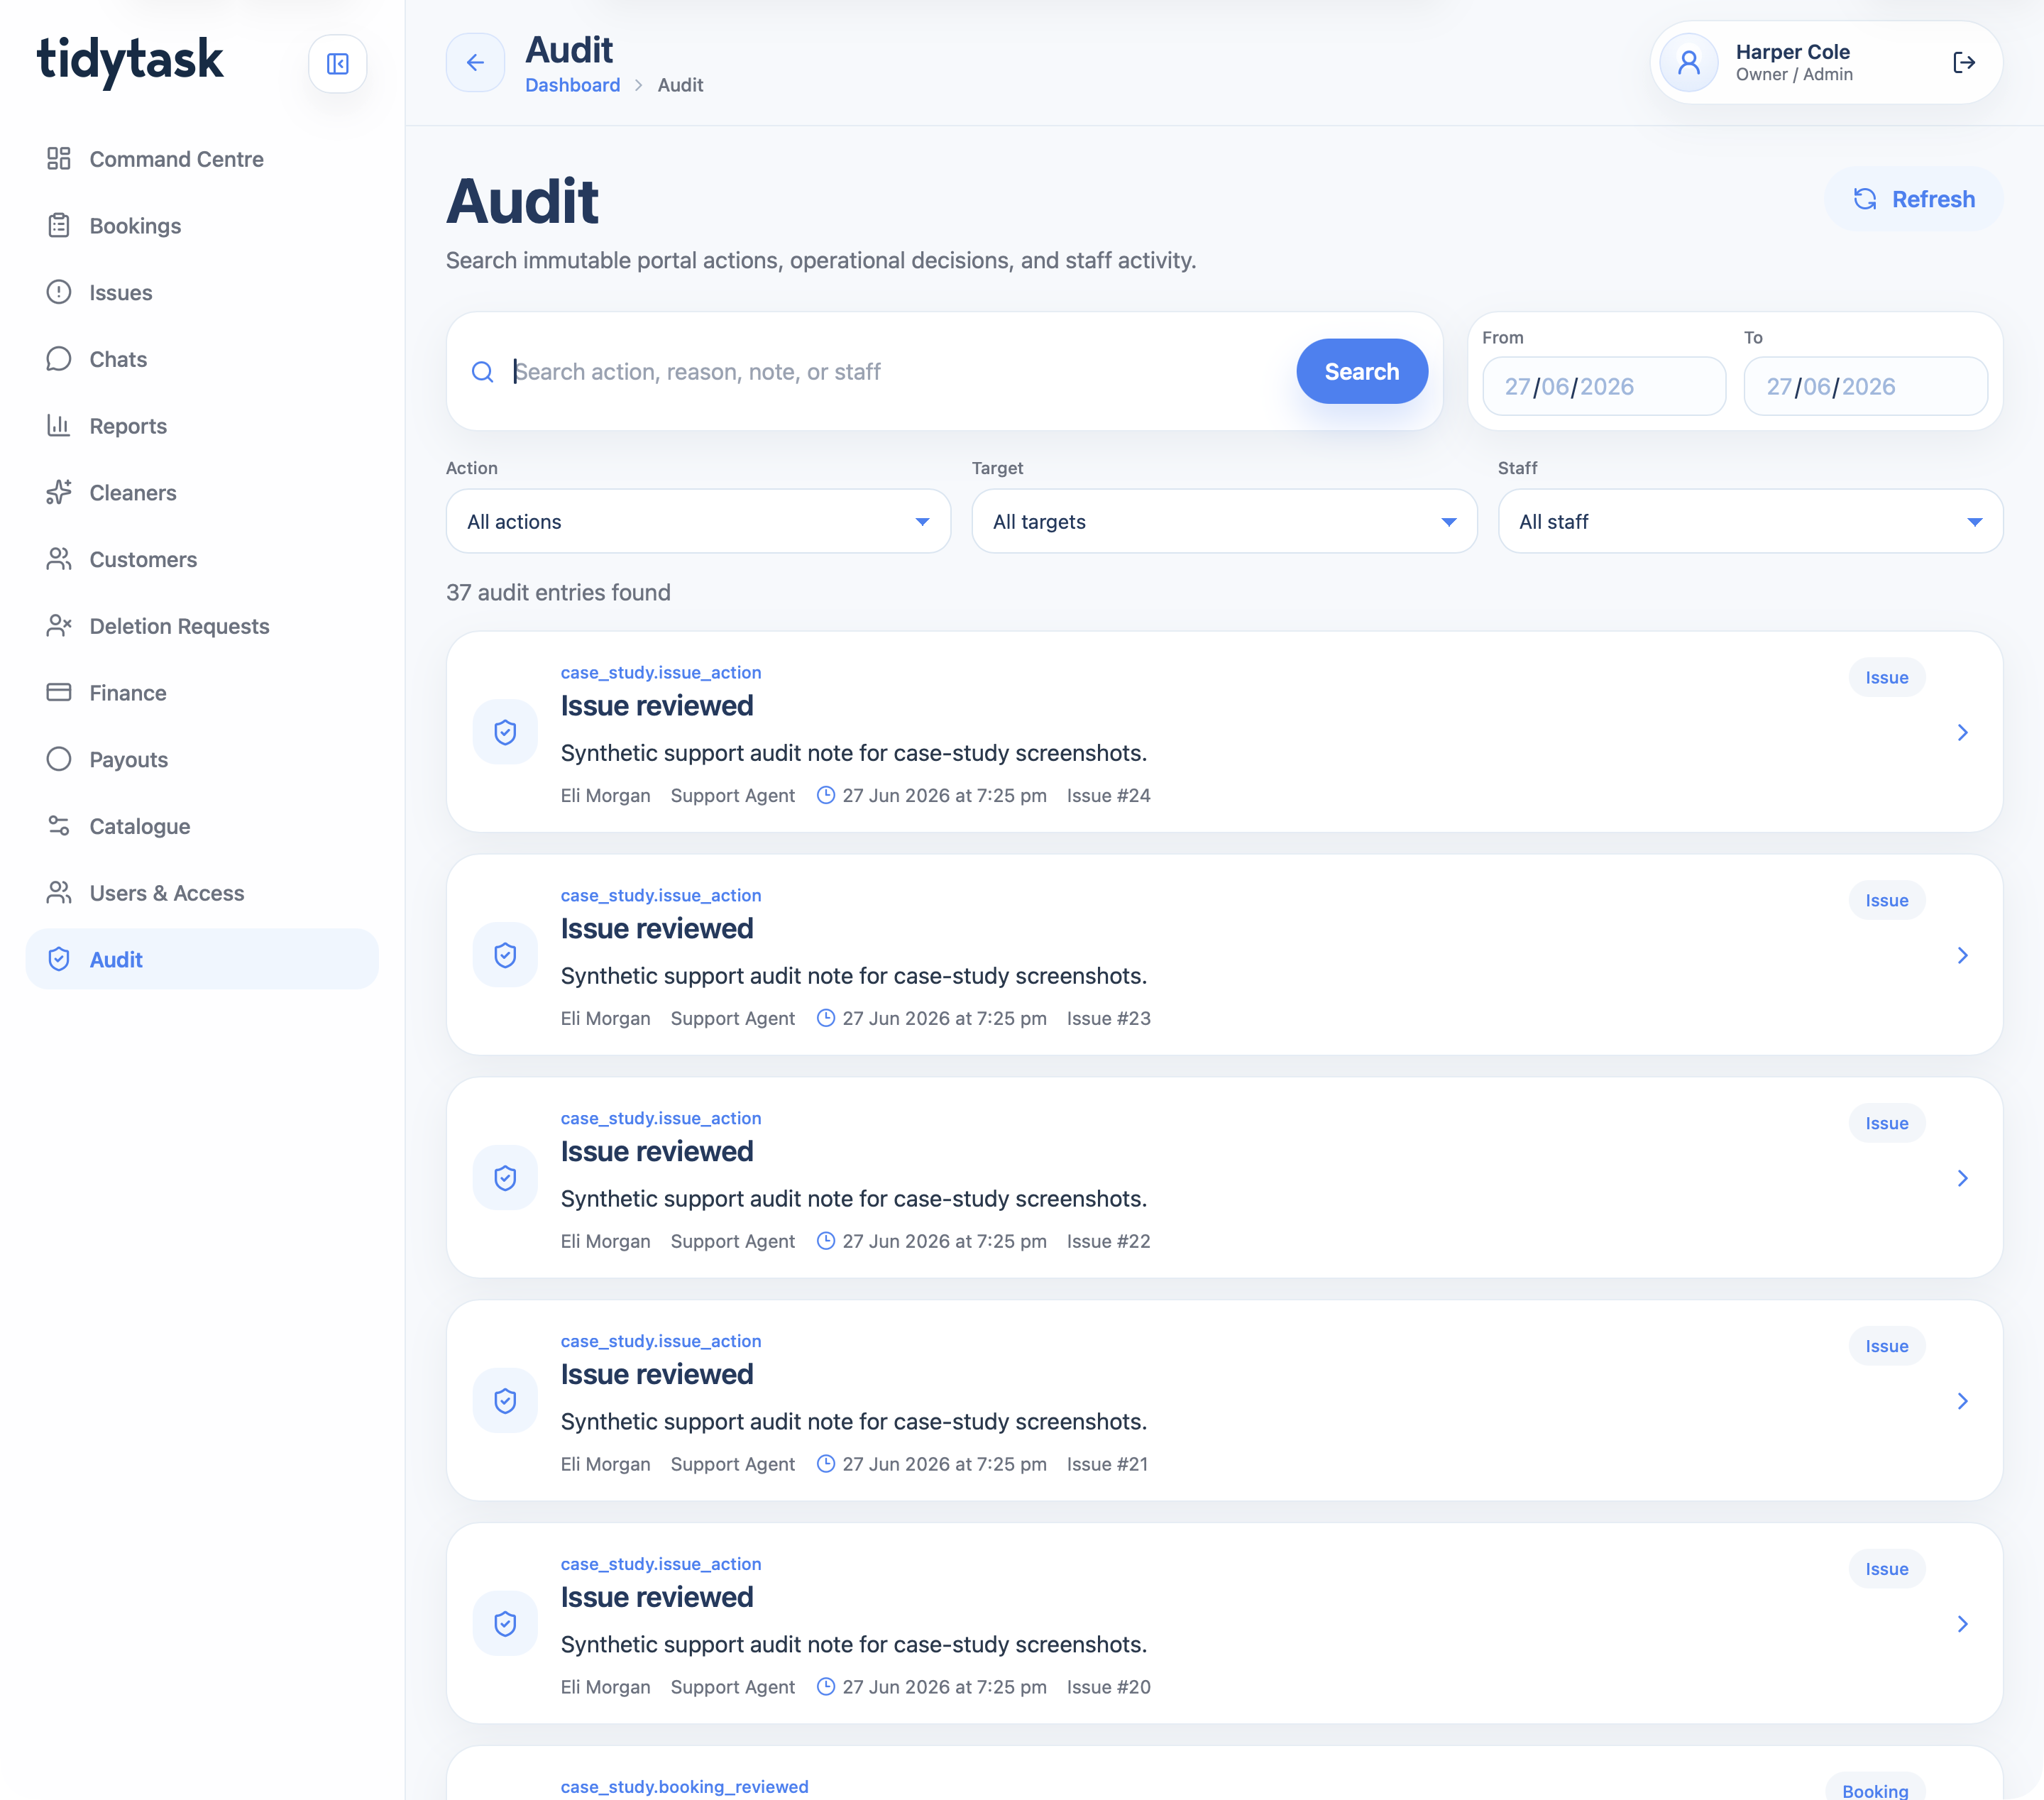Click the Search button
This screenshot has height=1800, width=2044.
[1362, 371]
